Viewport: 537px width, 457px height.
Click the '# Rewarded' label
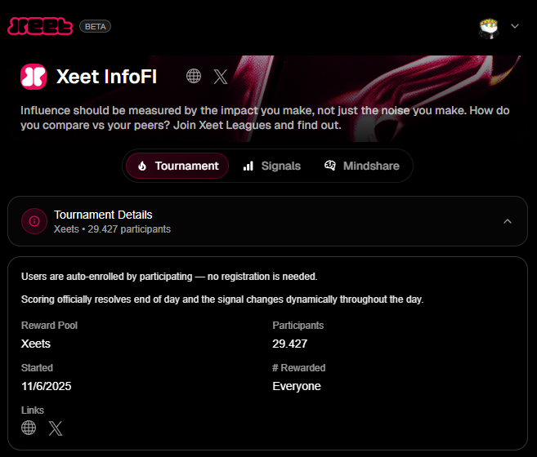click(x=299, y=368)
